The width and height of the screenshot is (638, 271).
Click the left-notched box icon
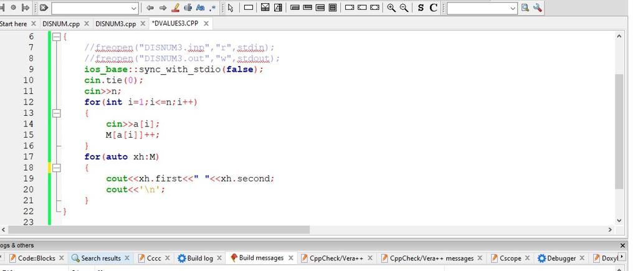(362, 7)
